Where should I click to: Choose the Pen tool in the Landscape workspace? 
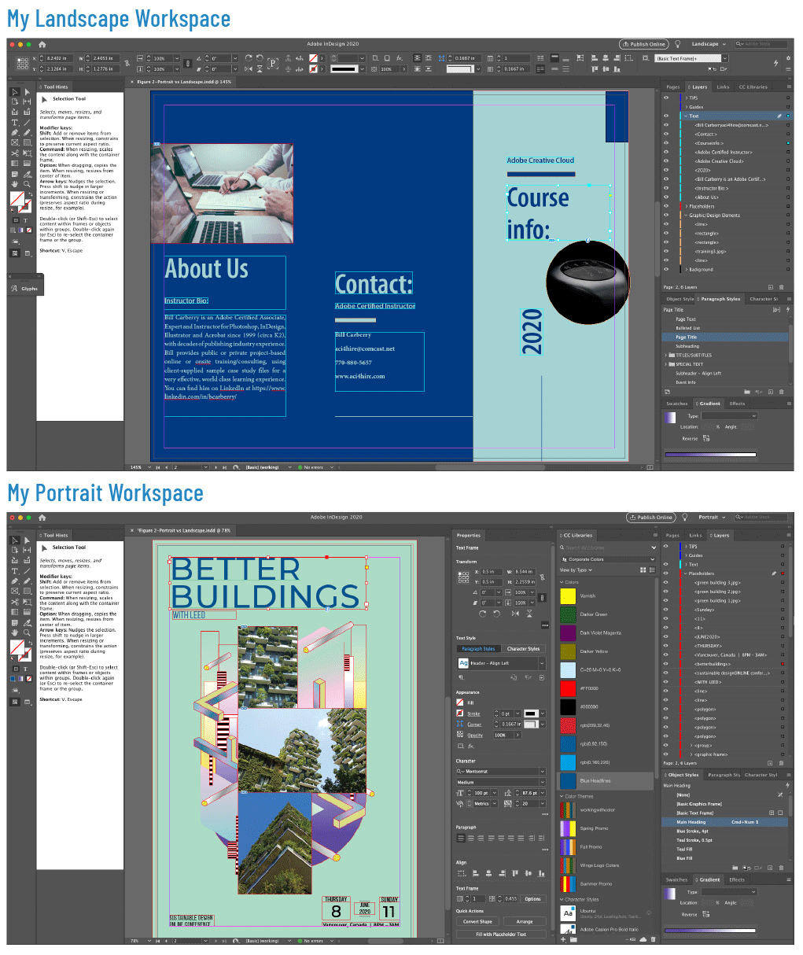pos(15,133)
